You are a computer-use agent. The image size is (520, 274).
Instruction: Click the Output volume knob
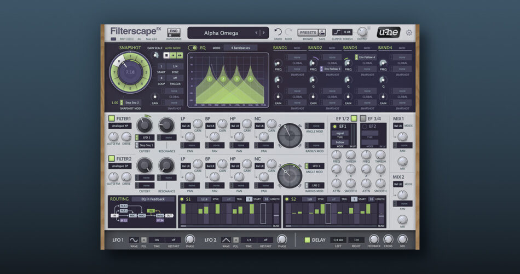coord(362,32)
